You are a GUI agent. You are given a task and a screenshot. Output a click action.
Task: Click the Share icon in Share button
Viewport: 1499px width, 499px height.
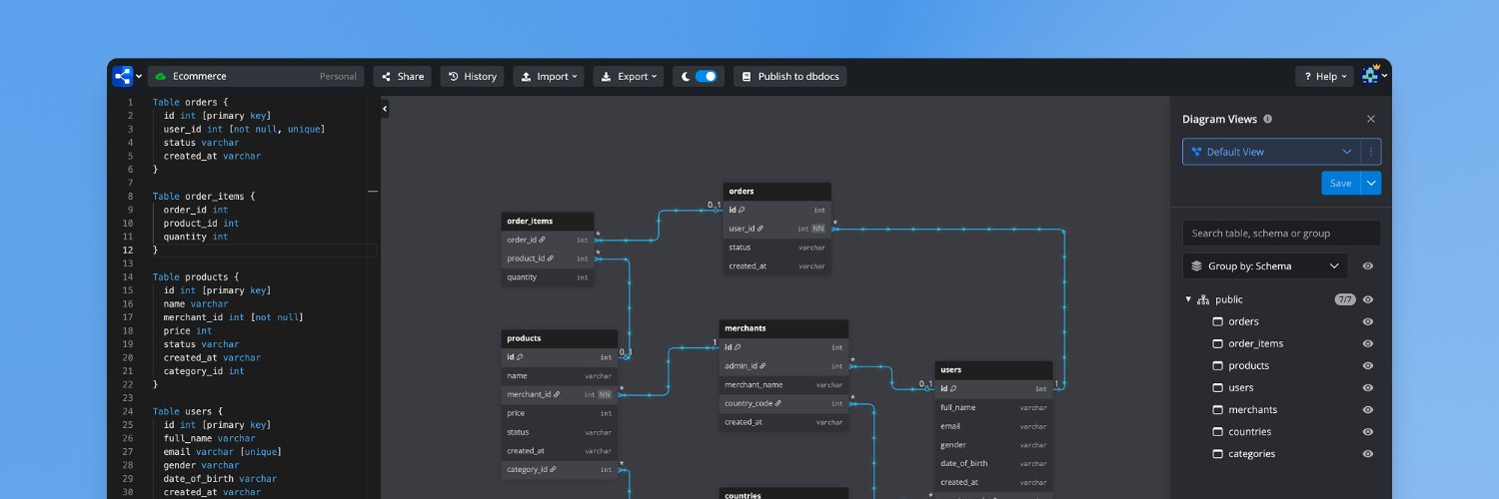point(386,76)
